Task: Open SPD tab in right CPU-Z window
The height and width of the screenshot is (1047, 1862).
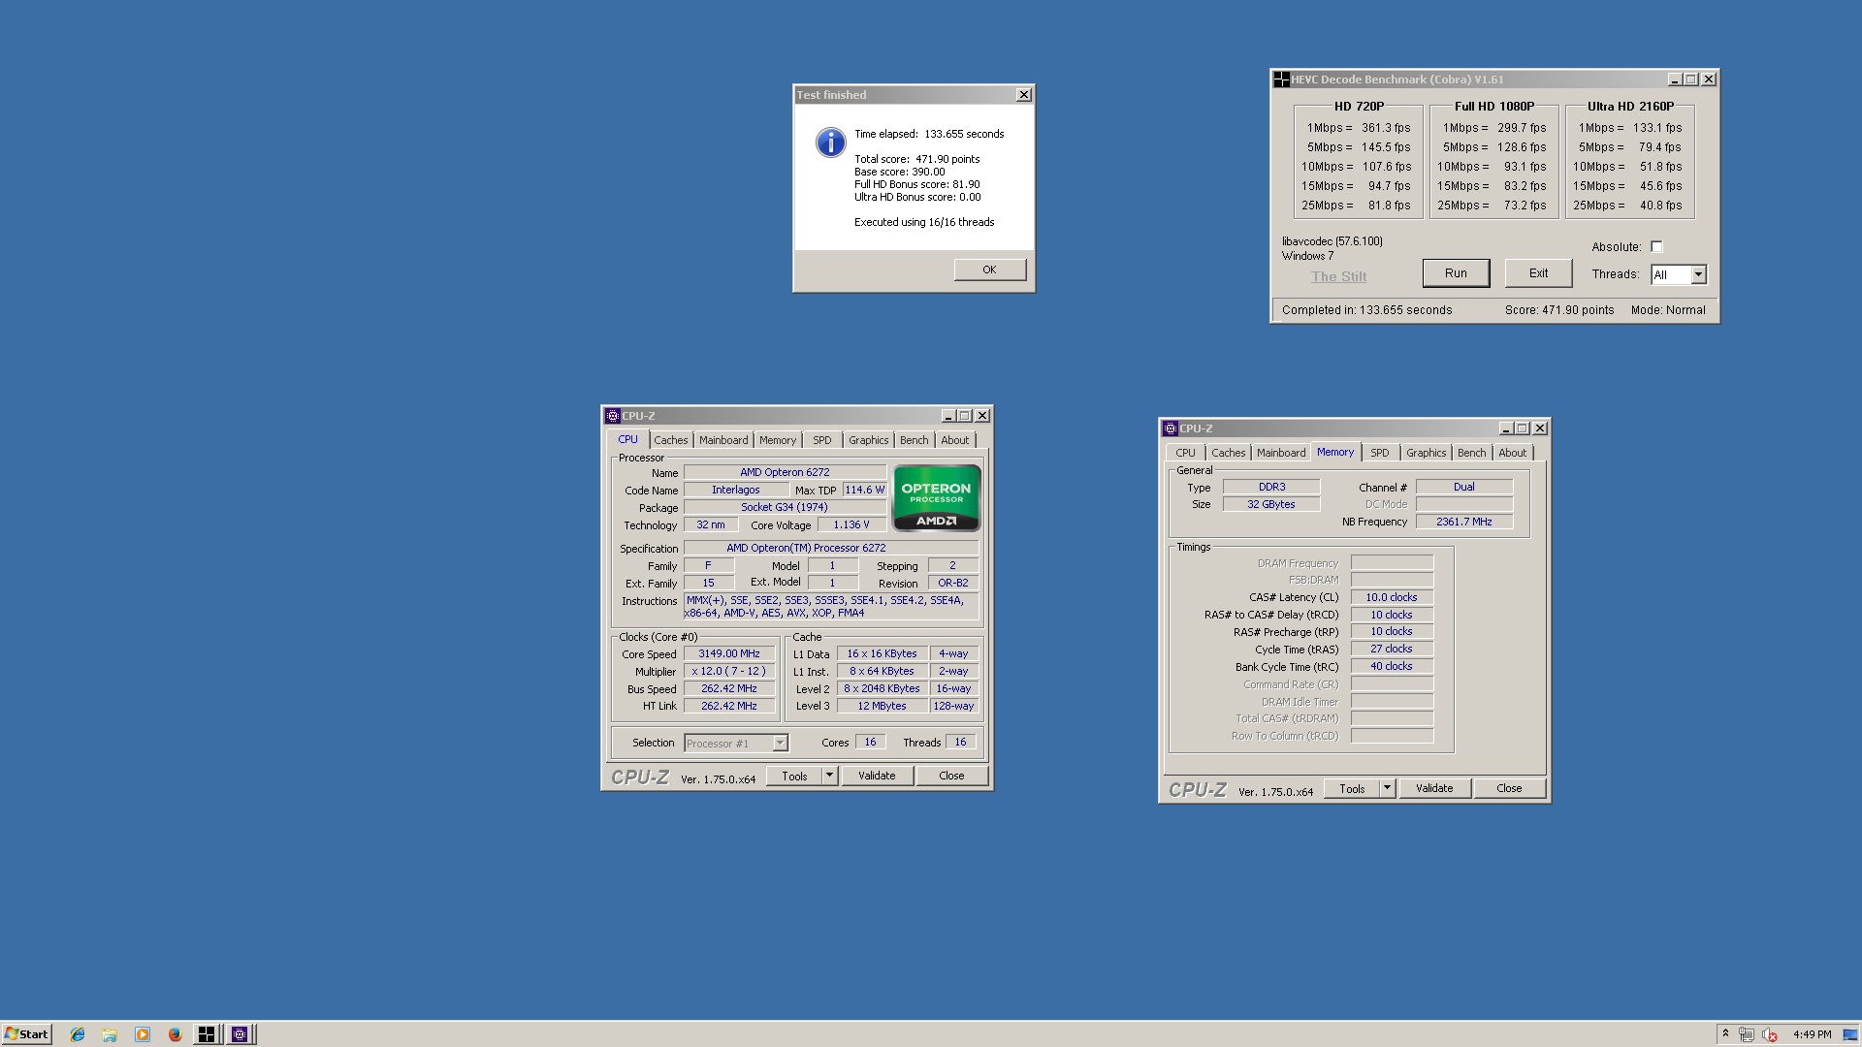Action: pos(1380,453)
